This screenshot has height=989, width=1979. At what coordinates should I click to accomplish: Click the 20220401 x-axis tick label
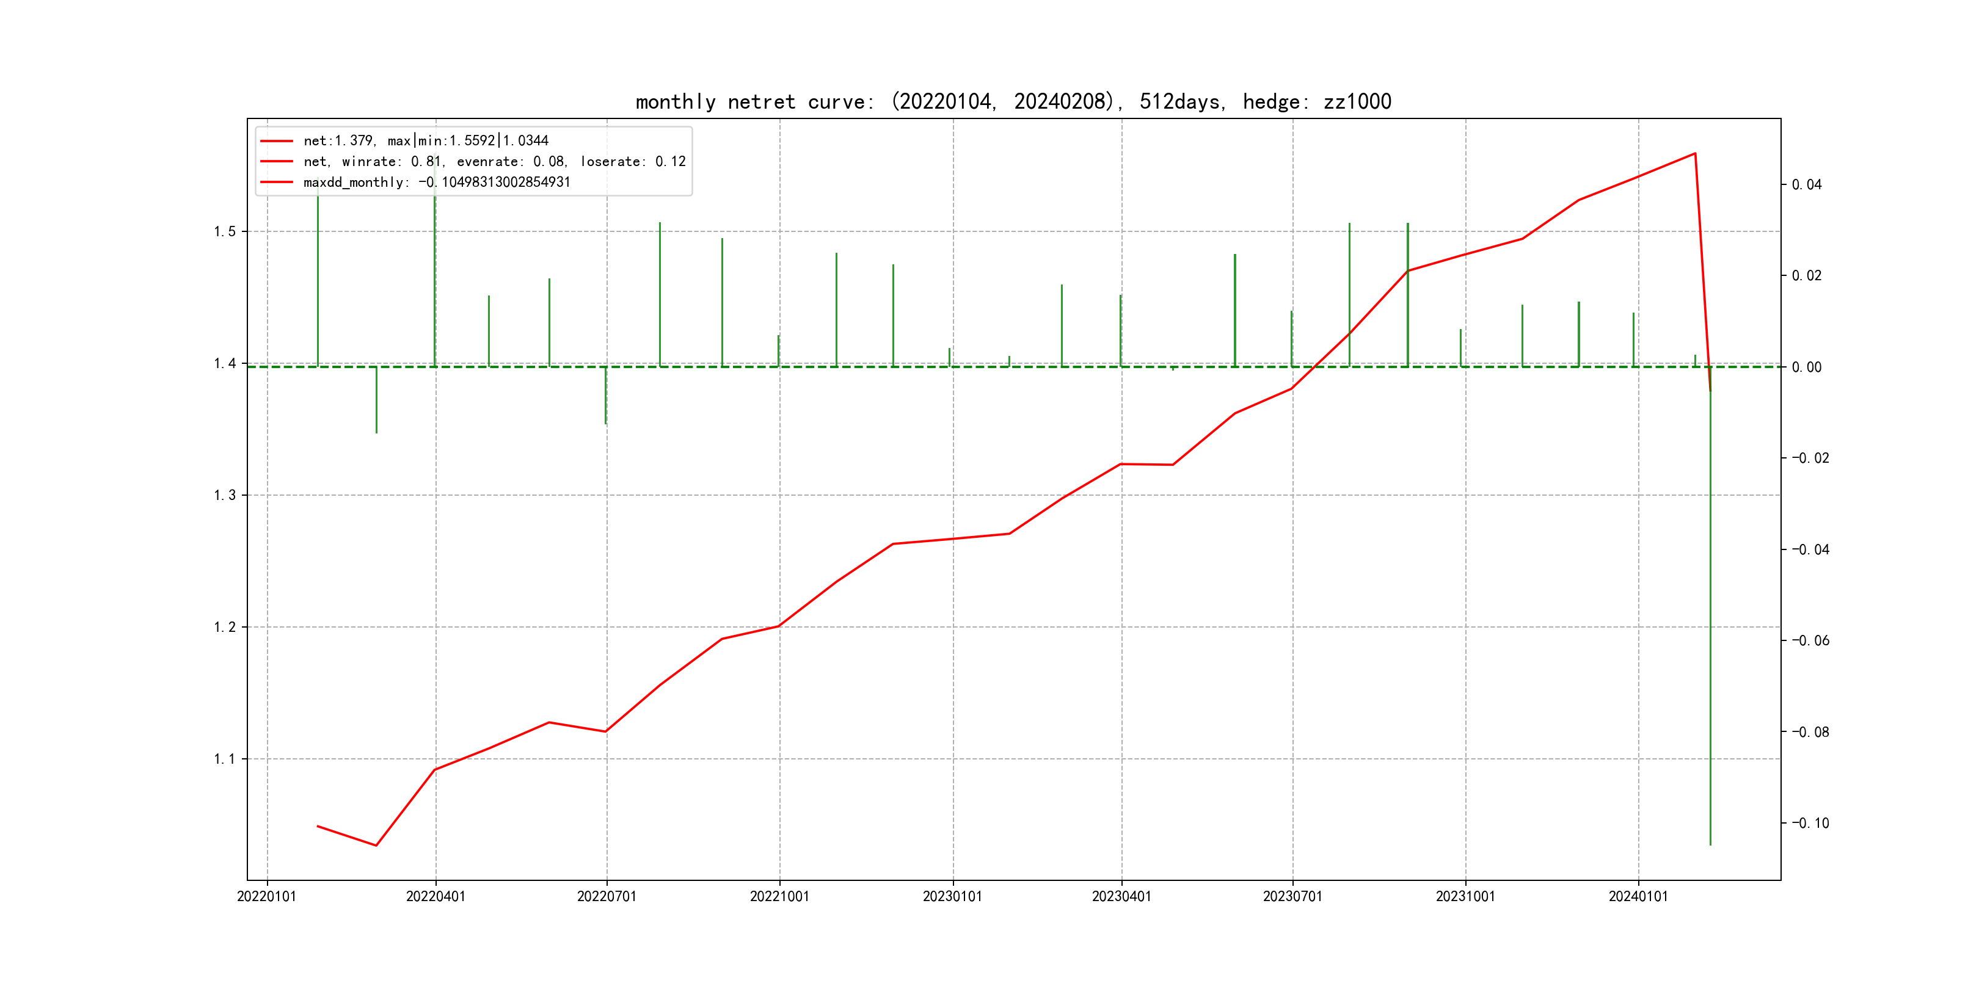pos(436,896)
